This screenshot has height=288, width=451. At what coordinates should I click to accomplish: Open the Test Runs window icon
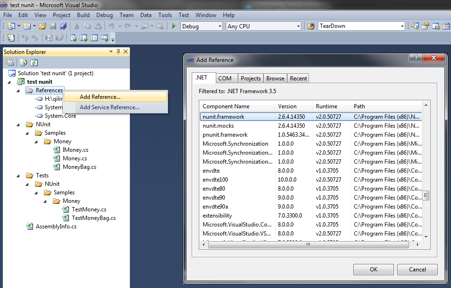[104, 38]
